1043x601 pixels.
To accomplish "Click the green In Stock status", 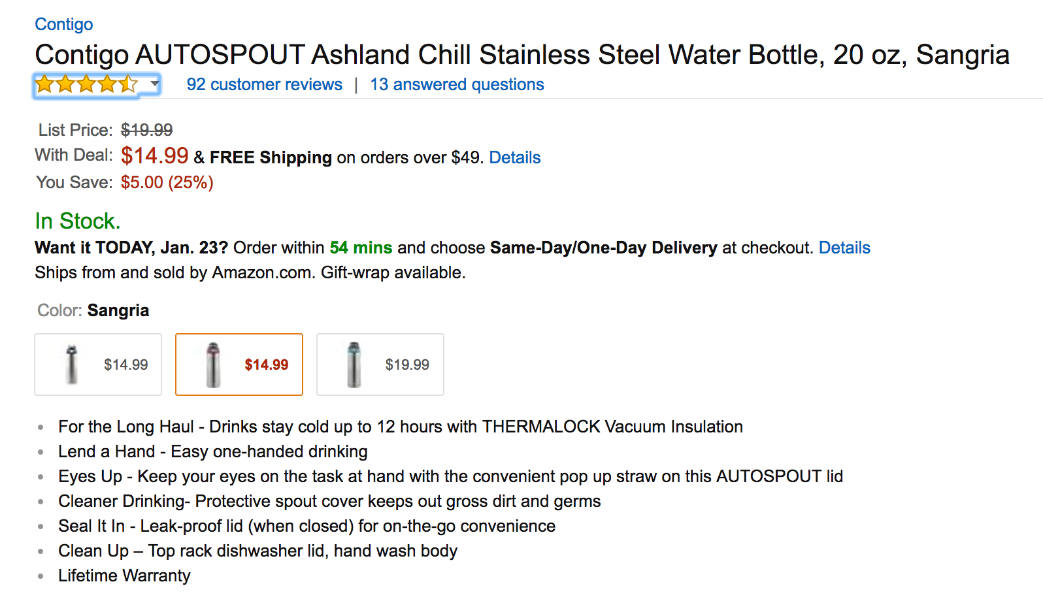I will point(77,221).
